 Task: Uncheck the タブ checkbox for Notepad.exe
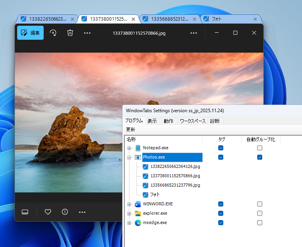[221, 148]
